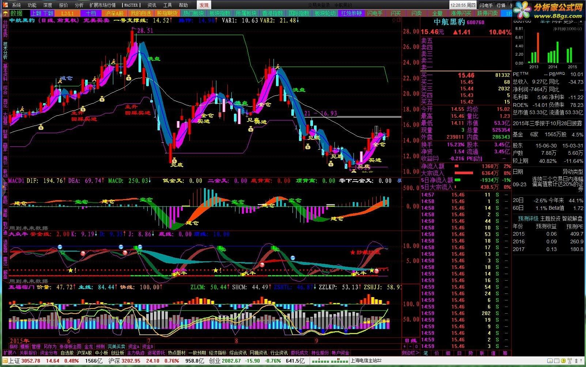Select the 技术分析 side tab

[5, 50]
